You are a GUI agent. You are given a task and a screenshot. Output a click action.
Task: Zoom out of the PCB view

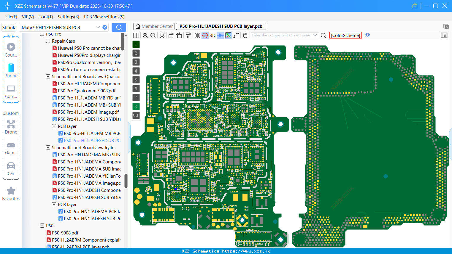point(153,35)
